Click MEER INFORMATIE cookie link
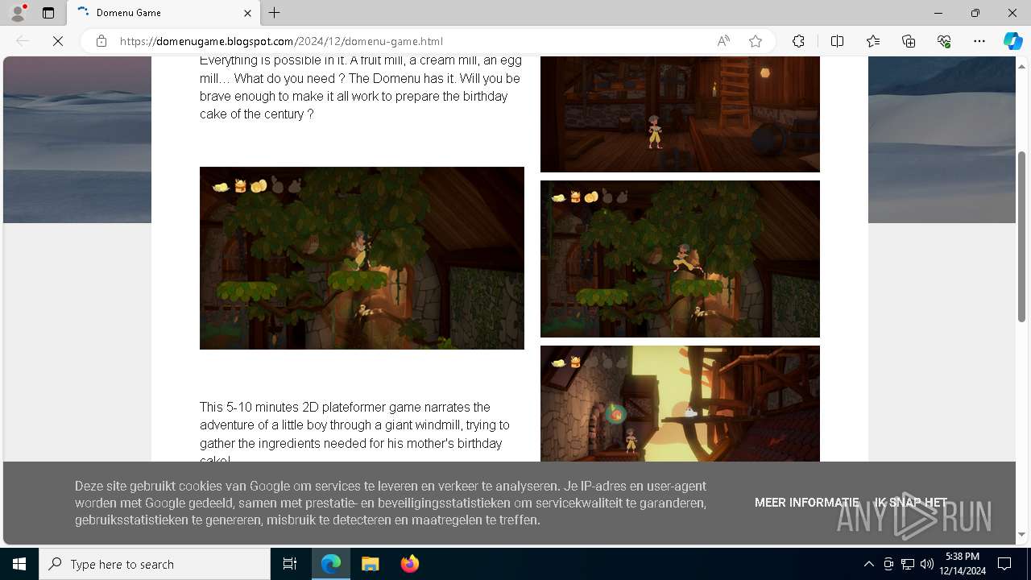This screenshot has height=580, width=1031. [806, 503]
